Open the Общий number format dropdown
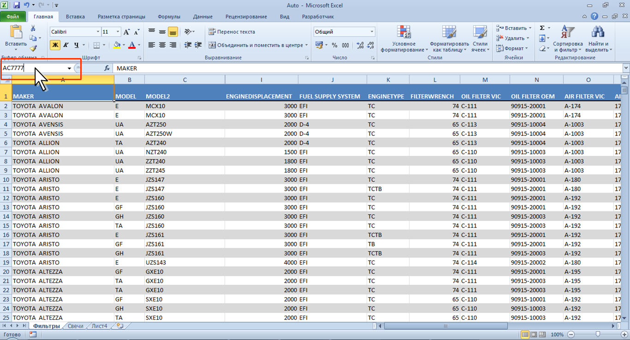Viewport: 630px width, 340px height. 372,32
